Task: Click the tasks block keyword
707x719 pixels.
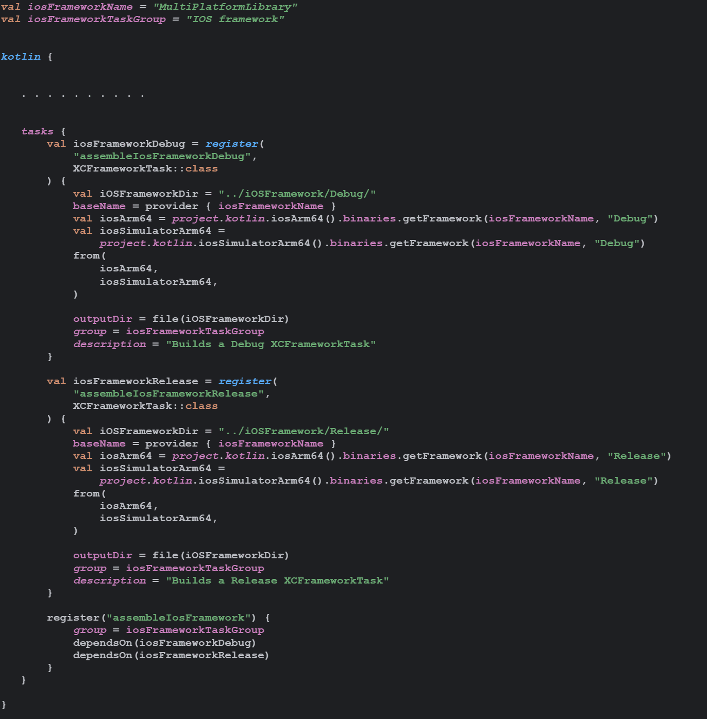Action: 37,131
